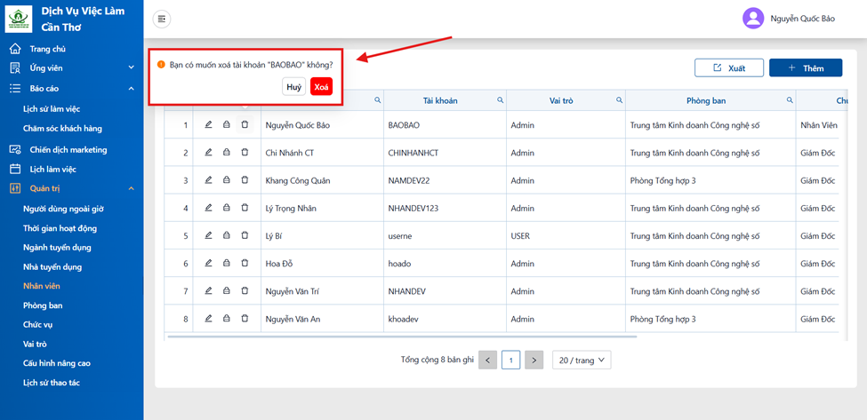Click the Thêm button to add an employee

[x=806, y=67]
